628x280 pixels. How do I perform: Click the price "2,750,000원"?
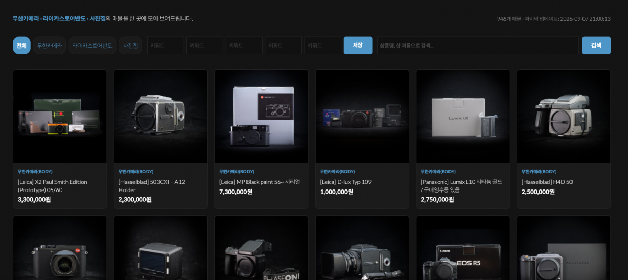(x=437, y=199)
